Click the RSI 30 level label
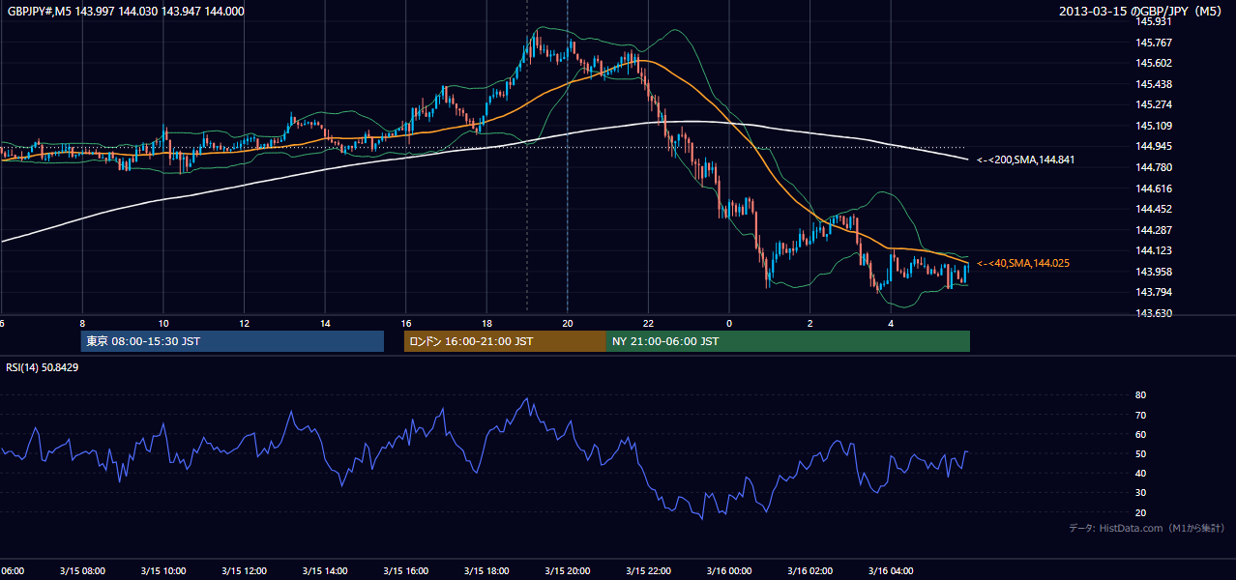Image resolution: width=1236 pixels, height=580 pixels. pyautogui.click(x=1140, y=493)
